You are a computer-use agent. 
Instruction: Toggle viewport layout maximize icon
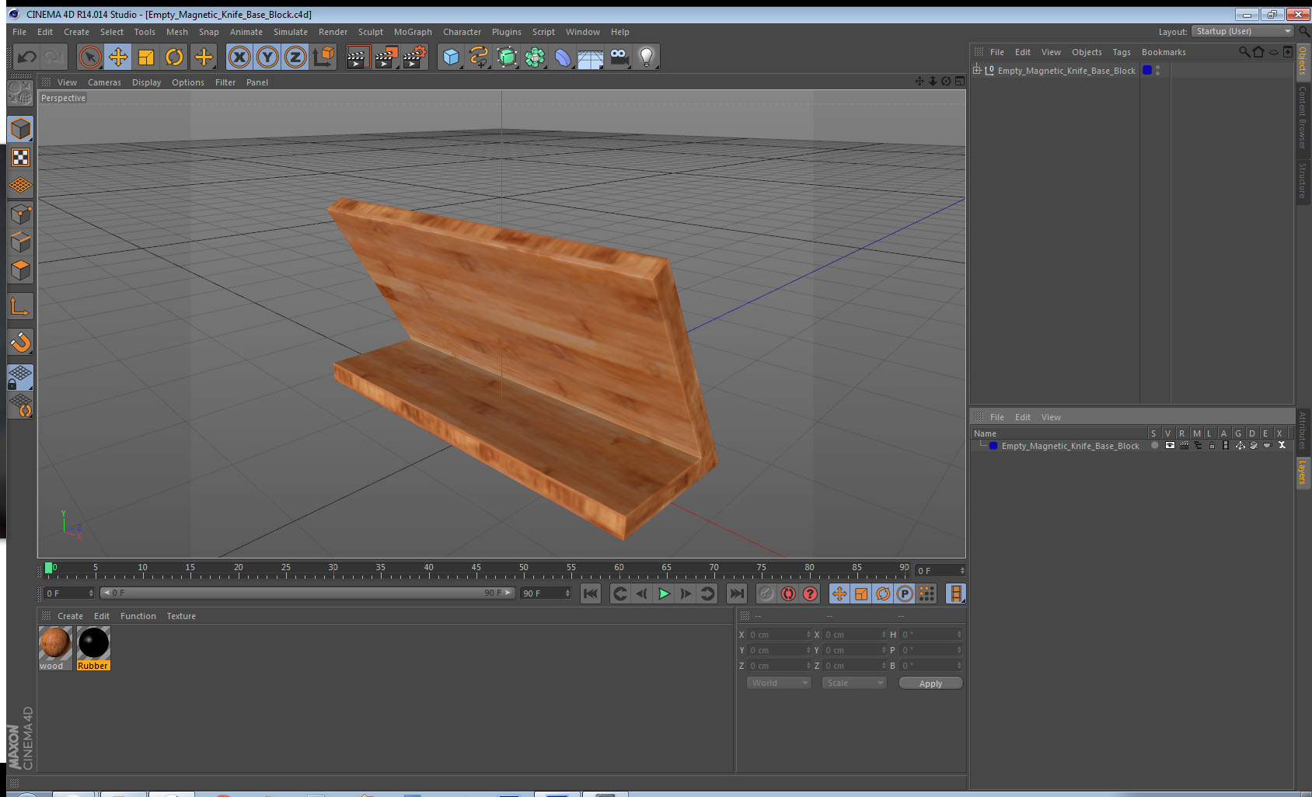[960, 82]
